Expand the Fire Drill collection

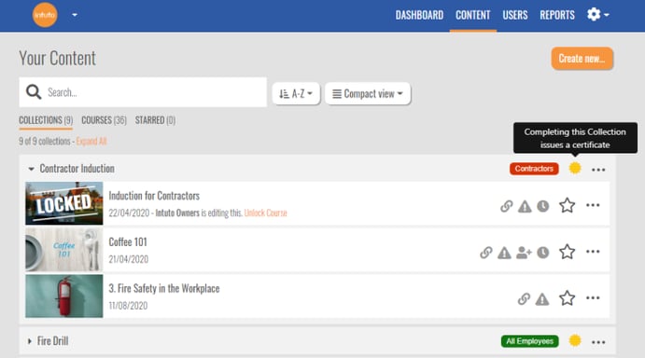coord(30,341)
